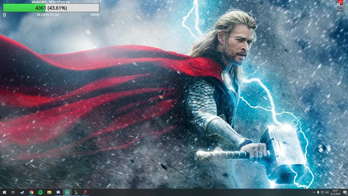
Task: Click the goal start value 0
Action: click(x=5, y=15)
